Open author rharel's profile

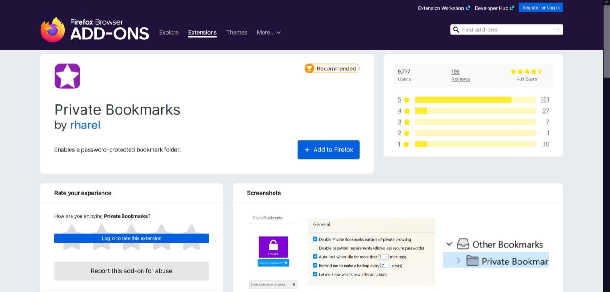(x=85, y=125)
